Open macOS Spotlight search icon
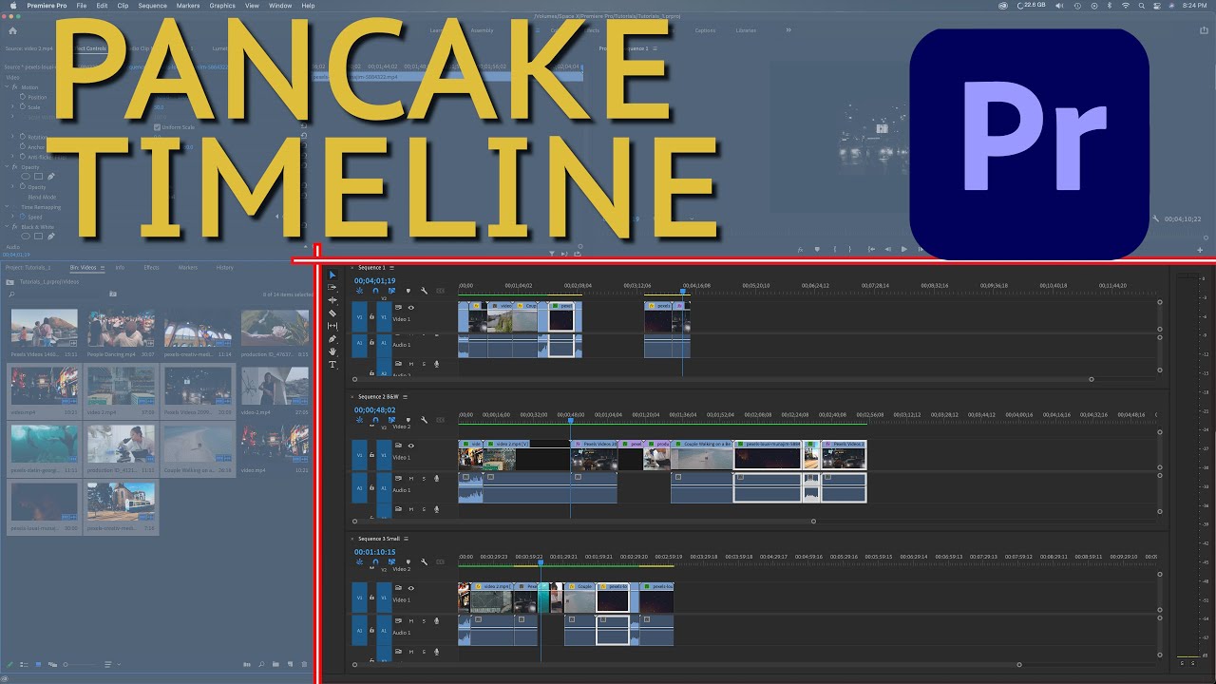This screenshot has width=1216, height=684. pos(1143,6)
